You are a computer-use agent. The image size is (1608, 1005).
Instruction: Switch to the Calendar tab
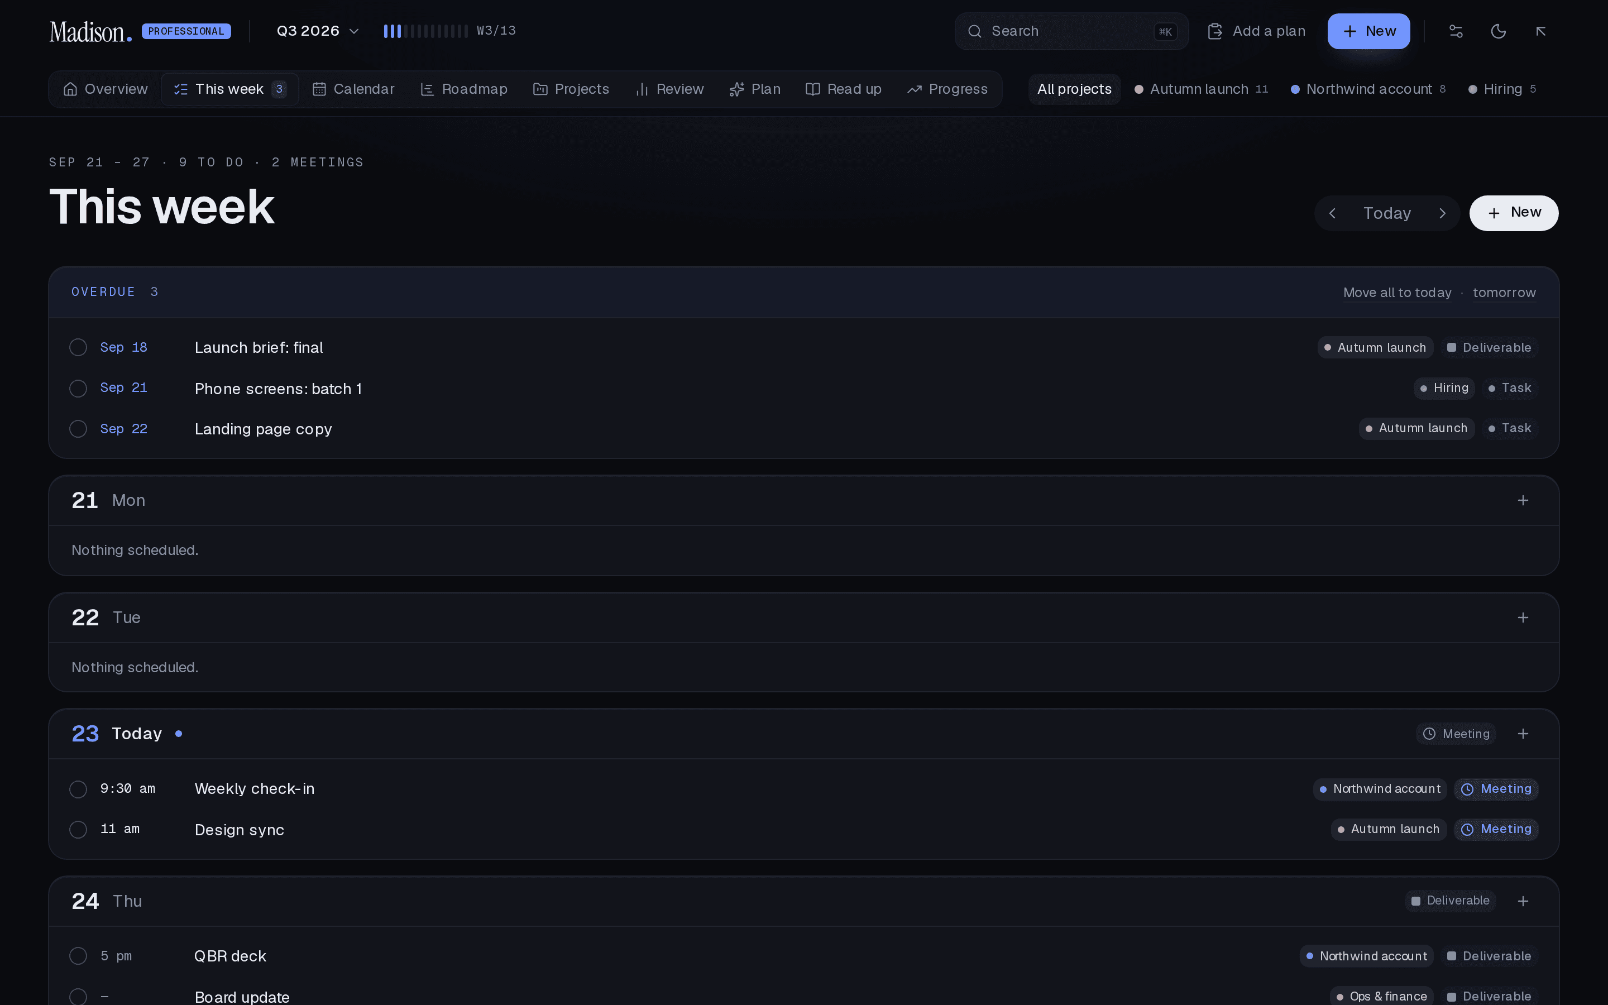click(x=353, y=89)
